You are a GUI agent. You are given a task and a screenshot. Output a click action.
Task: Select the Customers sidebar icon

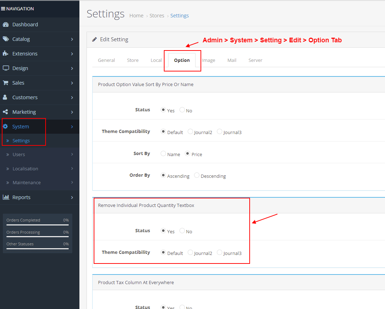(x=7, y=97)
